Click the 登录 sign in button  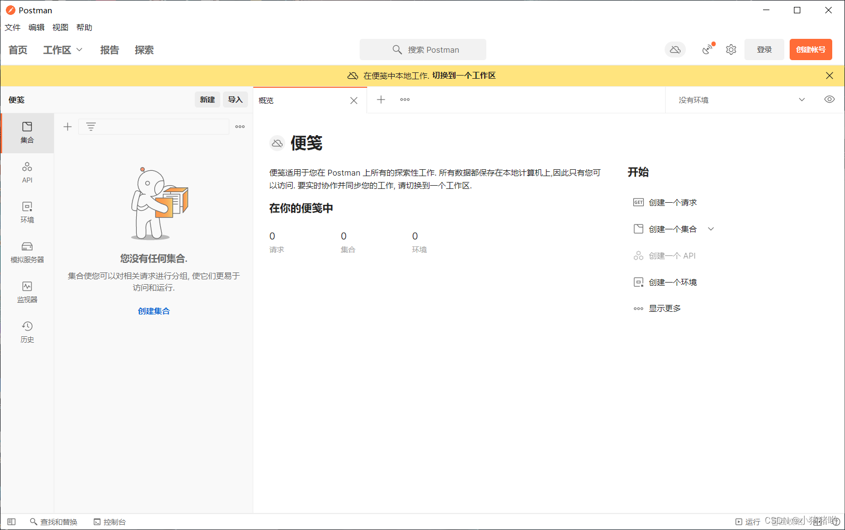pyautogui.click(x=764, y=49)
